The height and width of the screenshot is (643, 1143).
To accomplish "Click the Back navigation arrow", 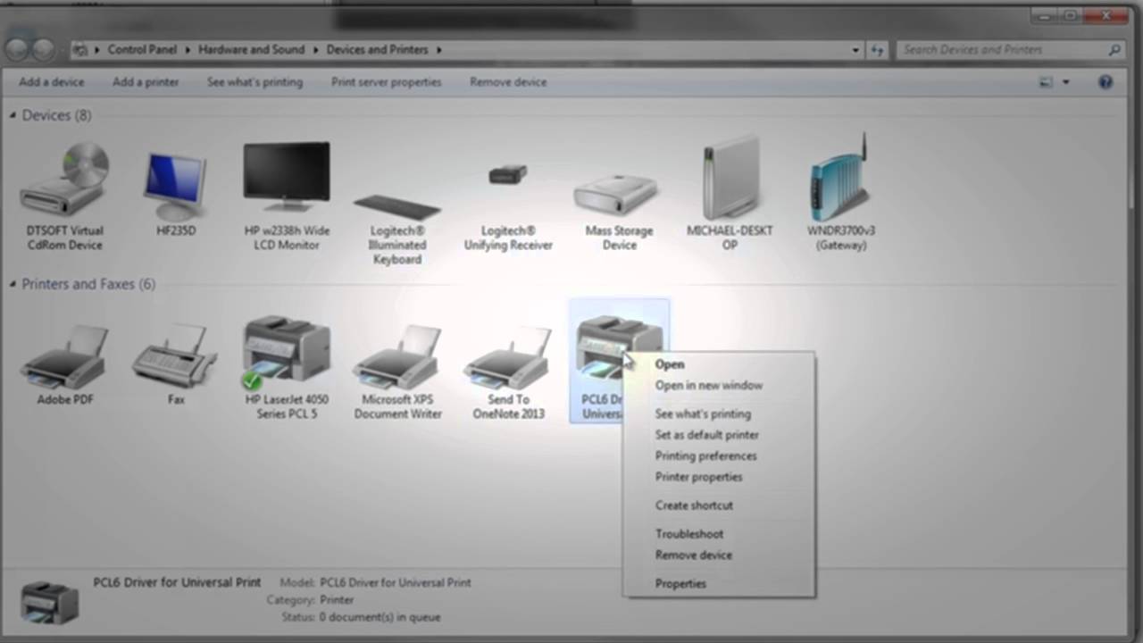I will point(17,49).
